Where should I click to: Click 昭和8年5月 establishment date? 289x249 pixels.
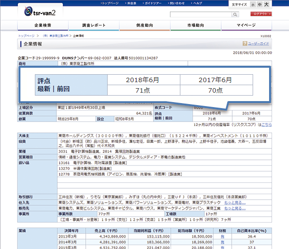coord(125,119)
